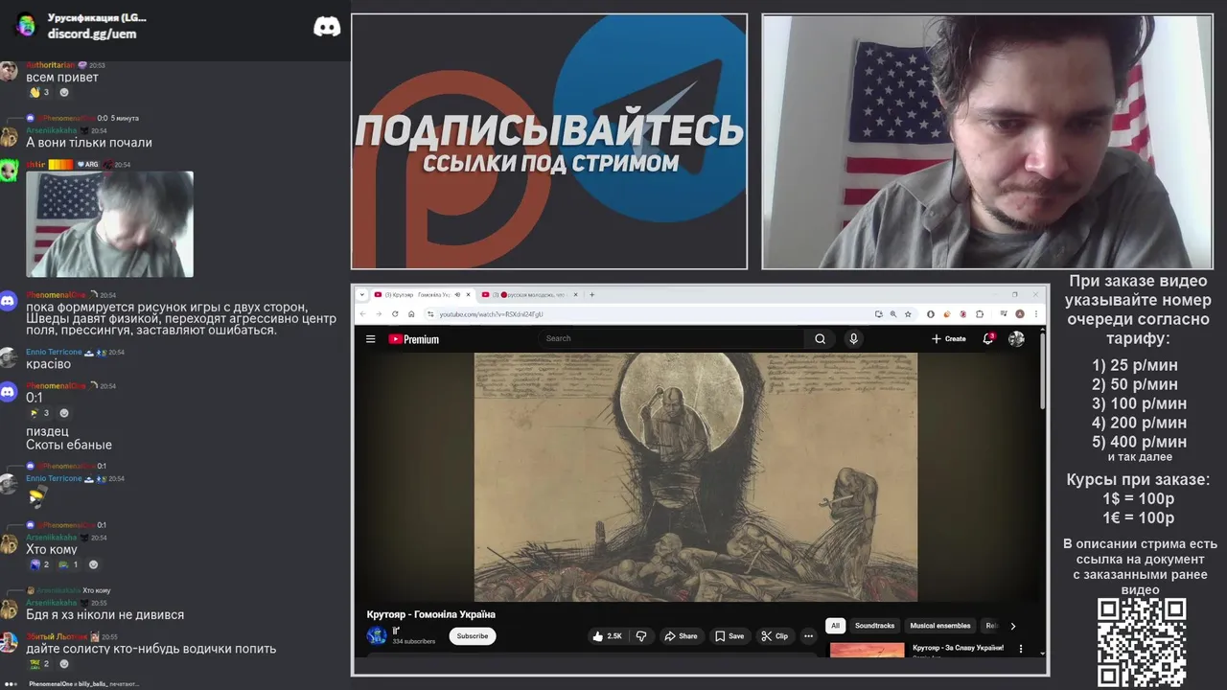The image size is (1227, 690).
Task: Open a new browser tab
Action: coord(591,294)
